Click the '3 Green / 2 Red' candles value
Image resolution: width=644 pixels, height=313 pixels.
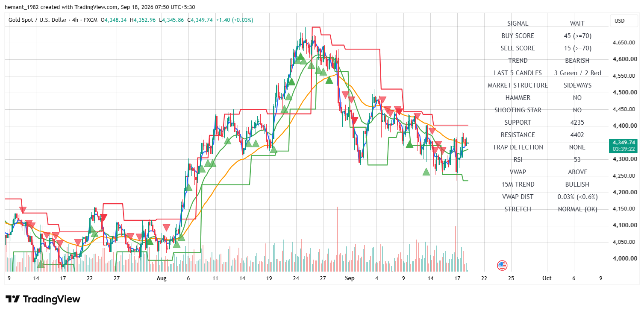point(577,73)
